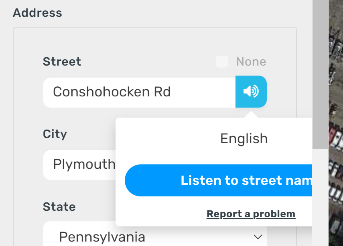Click the None label beside the checkbox
The image size is (343, 246).
[x=251, y=62]
